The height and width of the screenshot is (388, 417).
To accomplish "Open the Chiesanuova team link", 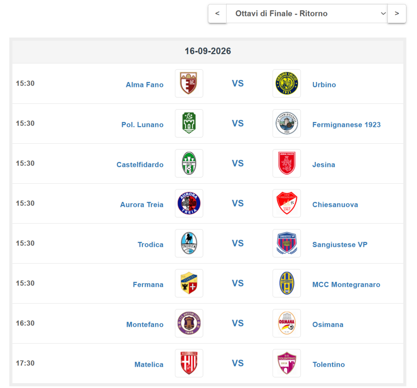I will (335, 205).
